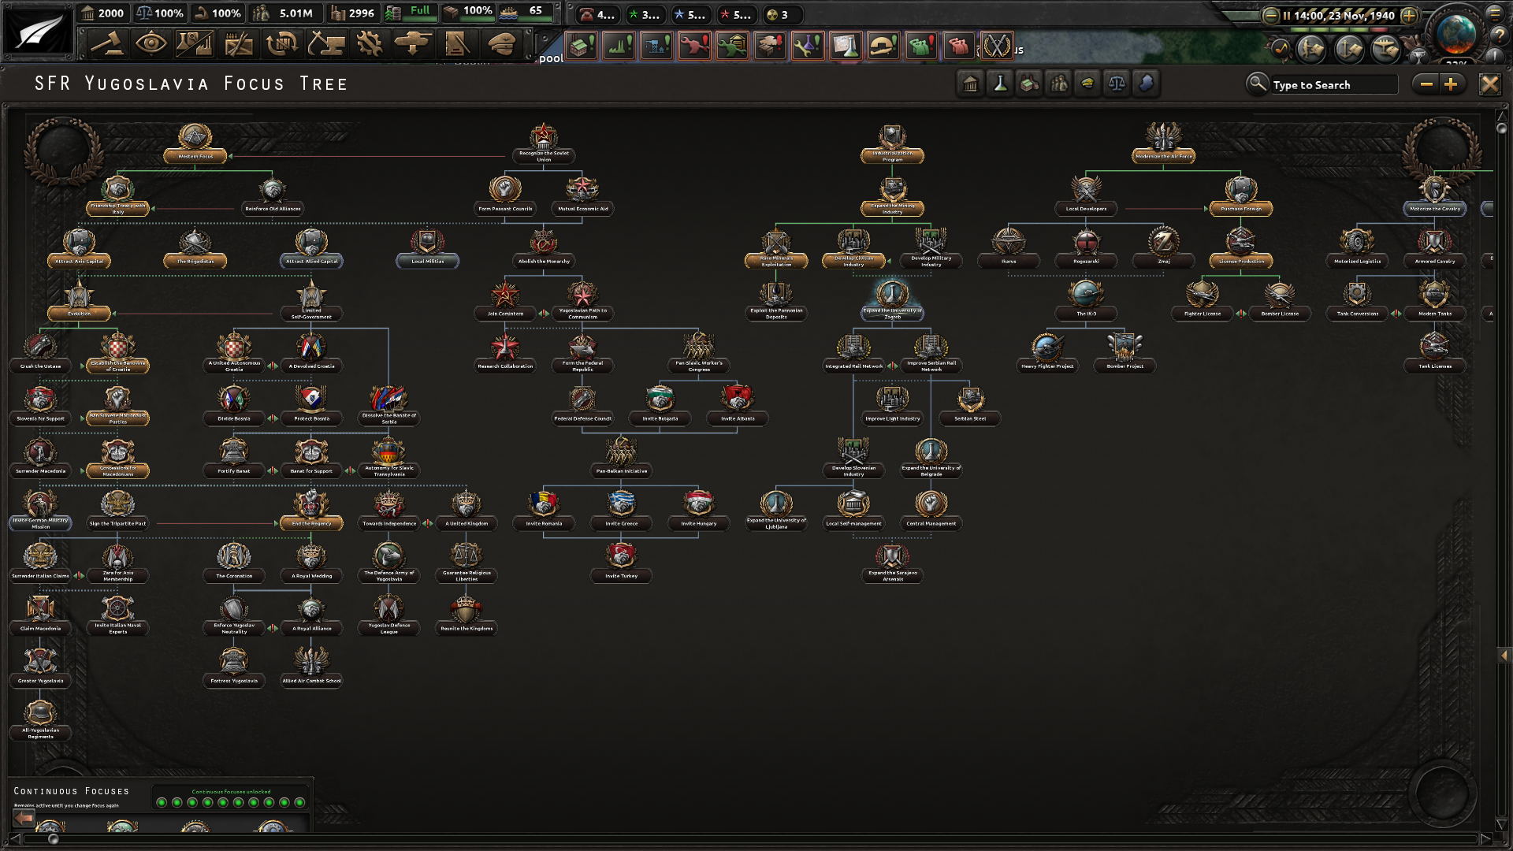Zoom in focus tree with plus
Viewport: 1513px width, 851px height.
point(1451,84)
